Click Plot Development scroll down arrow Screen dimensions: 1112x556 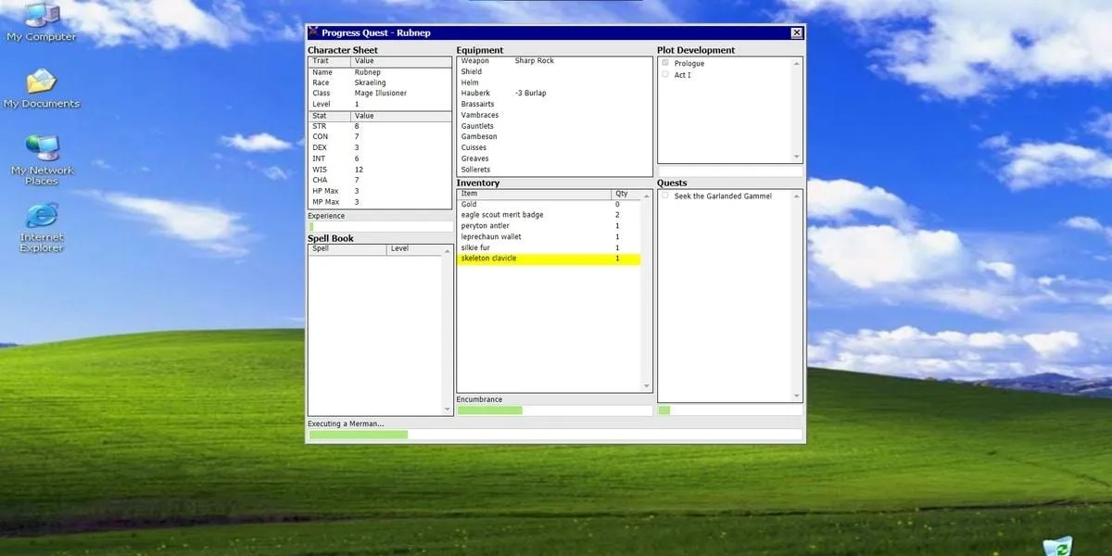pos(796,157)
